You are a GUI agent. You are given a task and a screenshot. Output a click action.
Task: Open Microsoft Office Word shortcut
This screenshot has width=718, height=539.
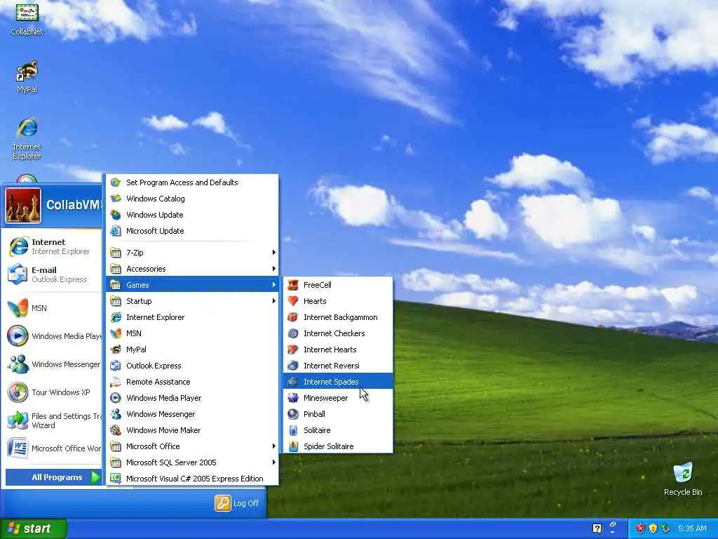52,448
